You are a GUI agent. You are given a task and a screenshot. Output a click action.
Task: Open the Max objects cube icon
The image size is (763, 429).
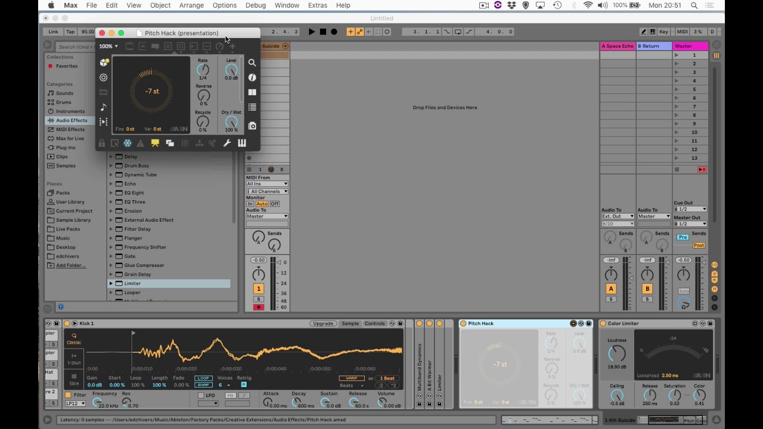[104, 62]
